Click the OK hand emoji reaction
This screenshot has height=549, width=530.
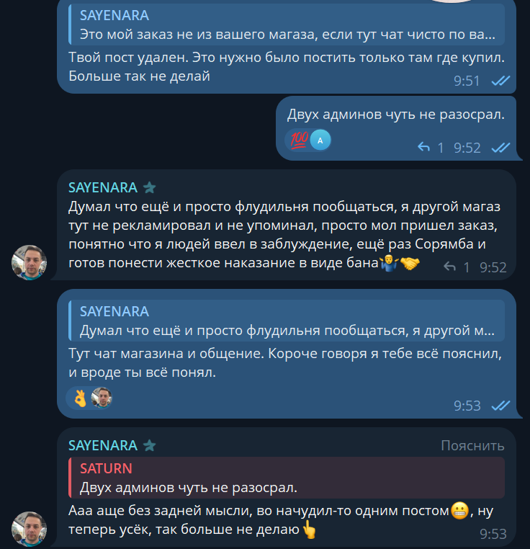point(80,398)
